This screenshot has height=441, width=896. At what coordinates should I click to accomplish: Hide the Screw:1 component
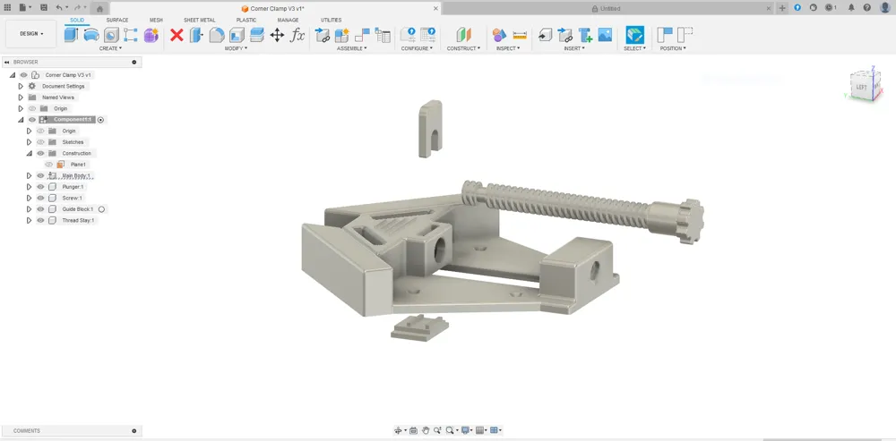(x=40, y=198)
